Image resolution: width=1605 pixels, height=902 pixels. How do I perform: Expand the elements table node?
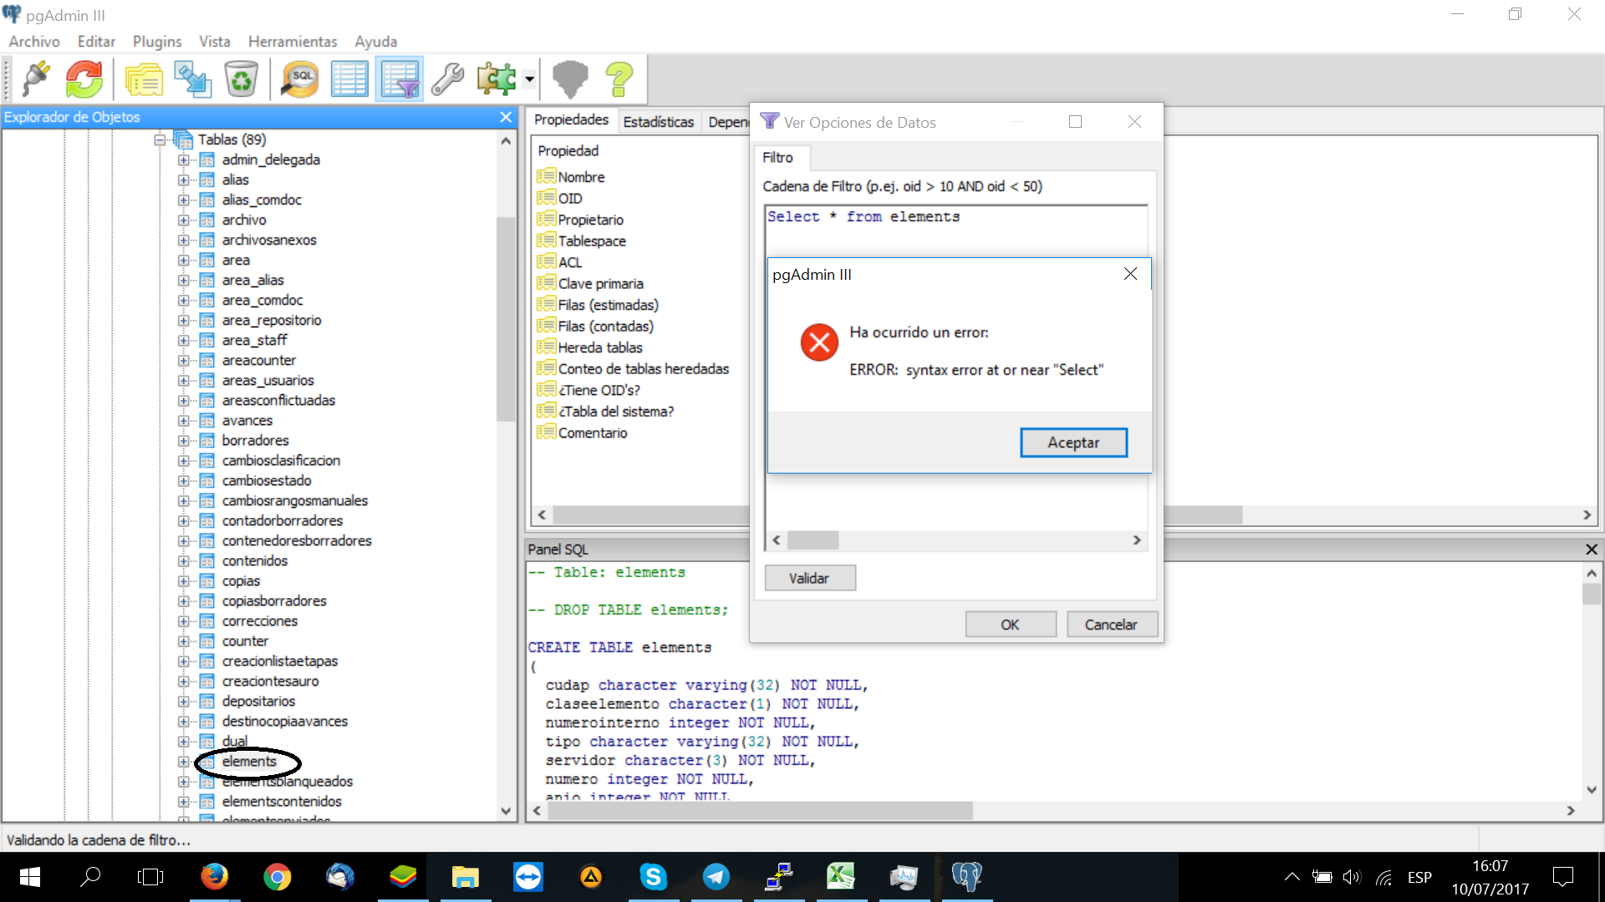tap(183, 762)
